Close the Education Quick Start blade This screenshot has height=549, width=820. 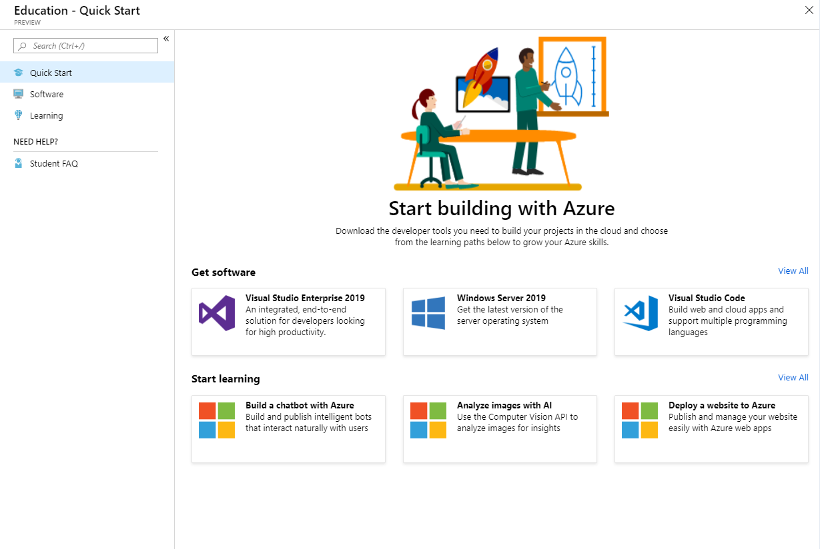click(809, 9)
